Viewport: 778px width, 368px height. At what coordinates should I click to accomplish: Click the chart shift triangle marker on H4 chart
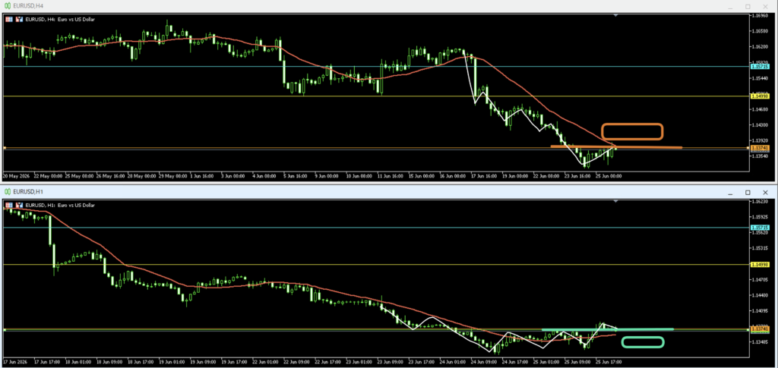[x=615, y=16]
